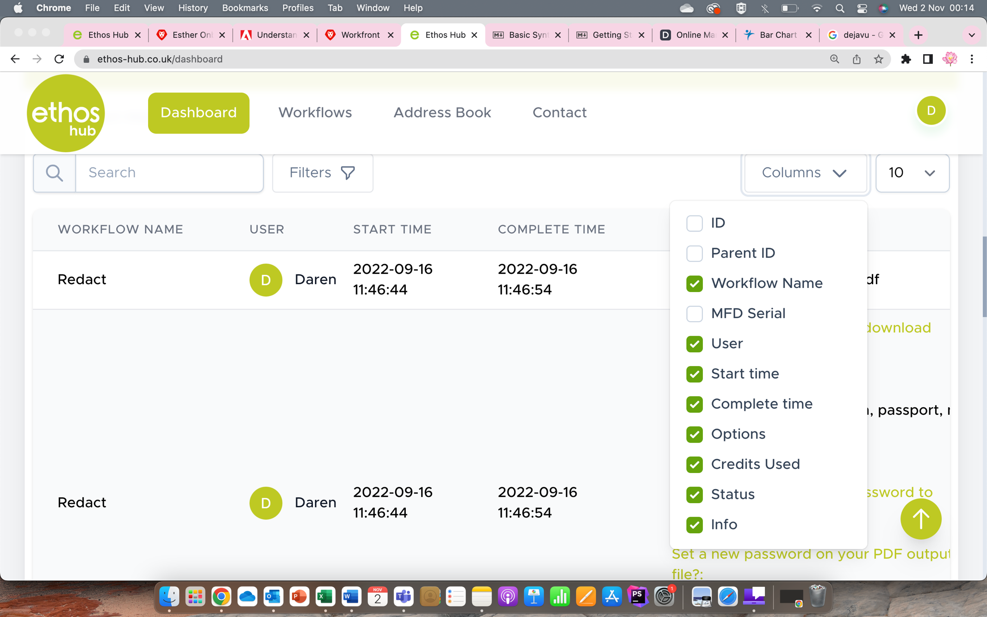
Task: Go to the Address Book page
Action: (442, 112)
